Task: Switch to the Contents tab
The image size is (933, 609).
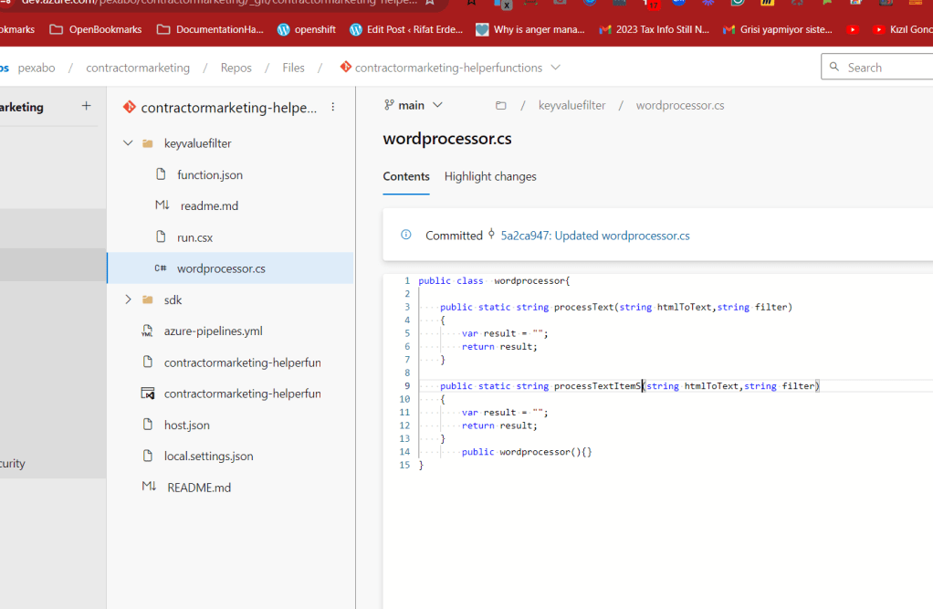Action: (x=406, y=176)
